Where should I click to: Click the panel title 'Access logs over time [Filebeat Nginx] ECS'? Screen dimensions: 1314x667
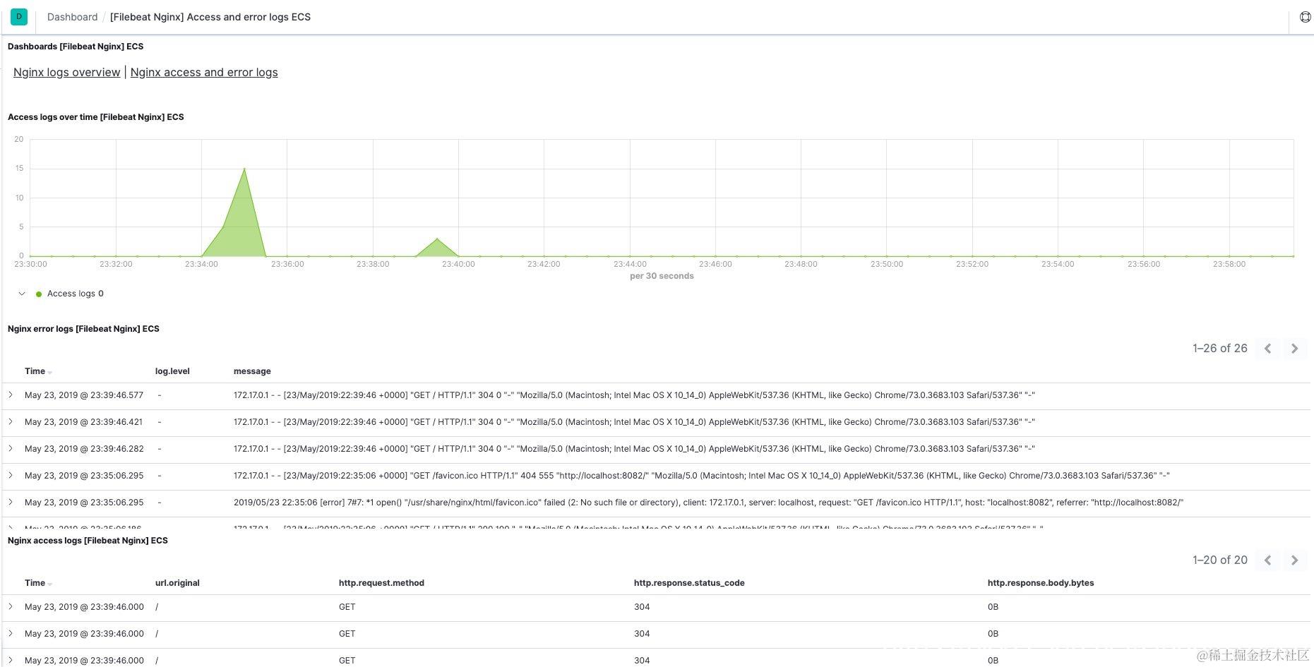click(x=96, y=117)
